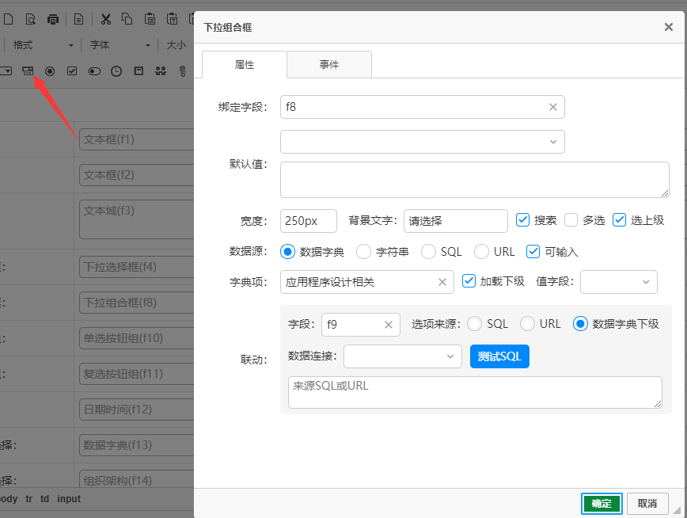Click the 字典项 input field
The height and width of the screenshot is (518, 687).
367,282
